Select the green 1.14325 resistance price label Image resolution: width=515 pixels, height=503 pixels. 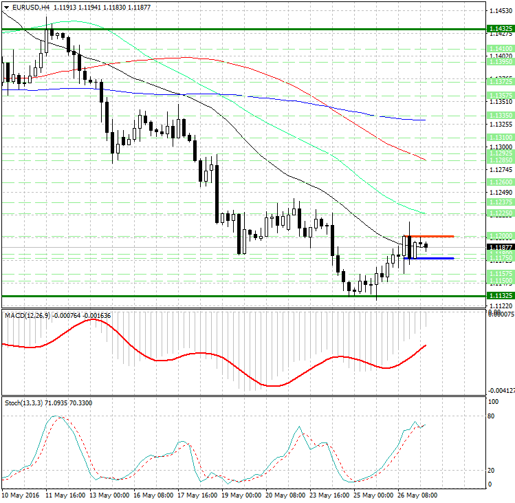pos(501,29)
